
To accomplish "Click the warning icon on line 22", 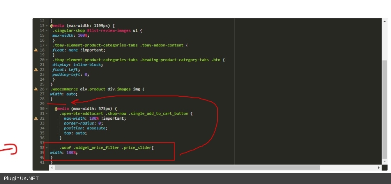I will (x=36, y=69).
